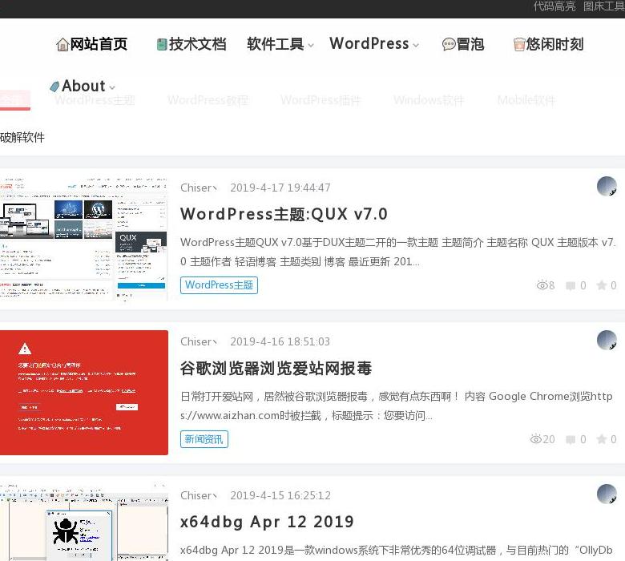Click the date 2019-4-17 19:44:47
This screenshot has width=625, height=561.
[x=280, y=188]
